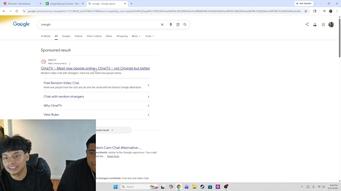This screenshot has width=341, height=191.
Task: Start voice search with microphone icon
Action: [x=171, y=24]
